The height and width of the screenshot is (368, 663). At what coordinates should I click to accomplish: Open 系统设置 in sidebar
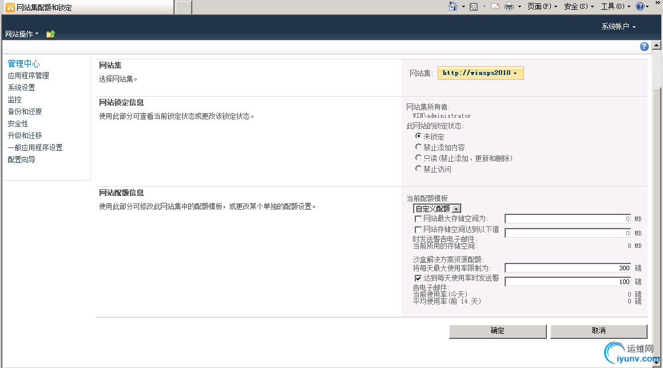click(22, 87)
